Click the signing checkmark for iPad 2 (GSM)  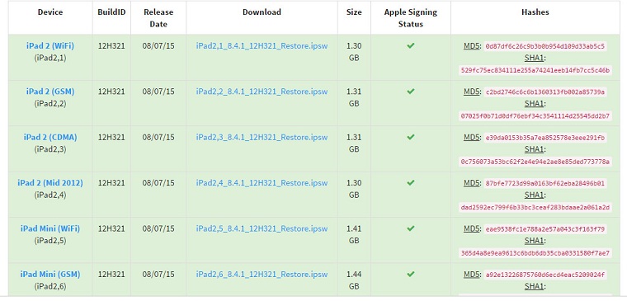tap(410, 92)
